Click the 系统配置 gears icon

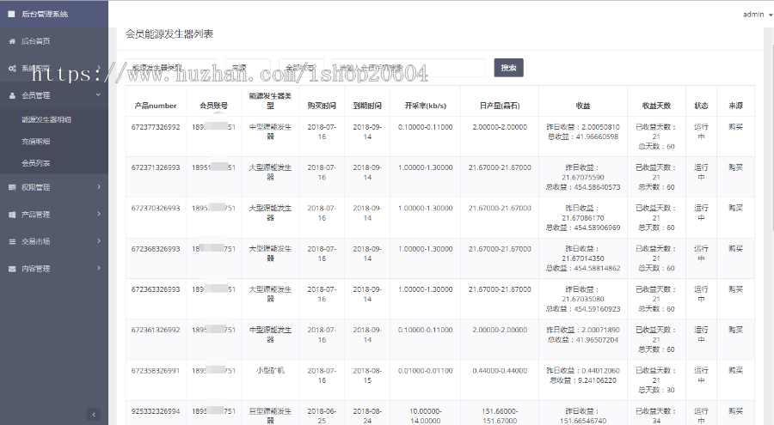click(12, 68)
